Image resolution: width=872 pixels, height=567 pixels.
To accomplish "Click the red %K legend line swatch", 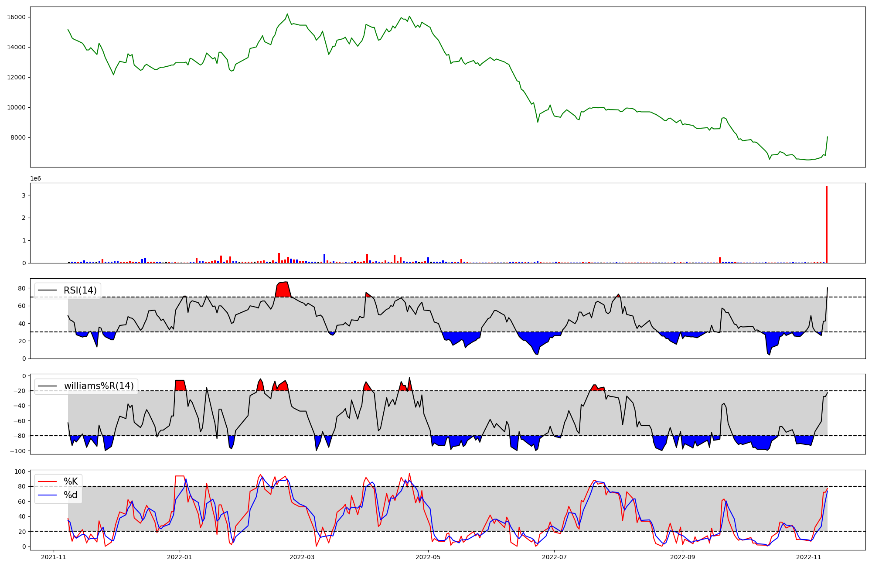I will click(x=48, y=482).
